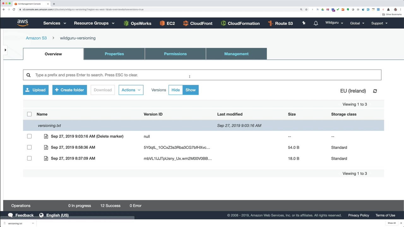Open the downloaded versioning.txt file
The height and width of the screenshot is (227, 404).
click(x=15, y=223)
